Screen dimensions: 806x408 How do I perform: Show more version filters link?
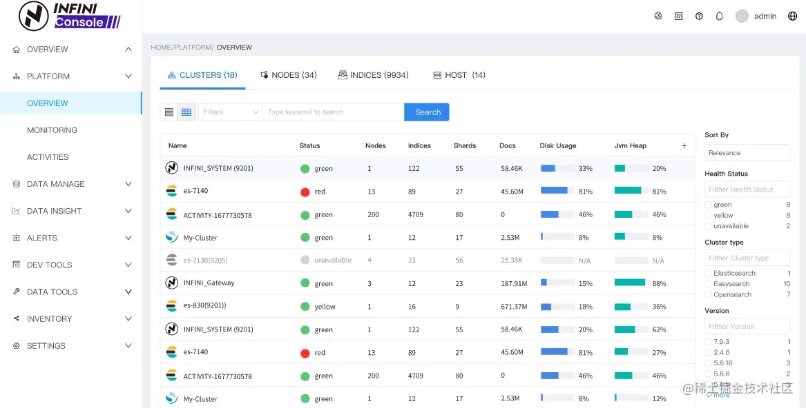pyautogui.click(x=718, y=395)
